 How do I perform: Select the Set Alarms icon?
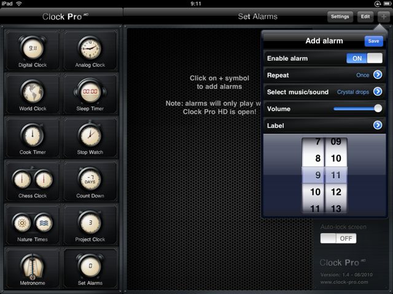coord(90,266)
